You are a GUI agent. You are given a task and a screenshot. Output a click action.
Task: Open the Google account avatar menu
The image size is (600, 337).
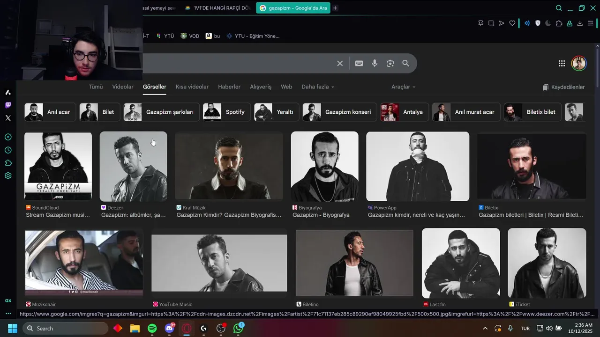click(x=579, y=64)
